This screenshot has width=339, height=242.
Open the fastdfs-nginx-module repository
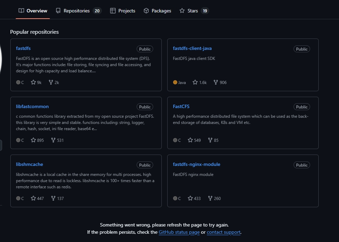point(197,164)
